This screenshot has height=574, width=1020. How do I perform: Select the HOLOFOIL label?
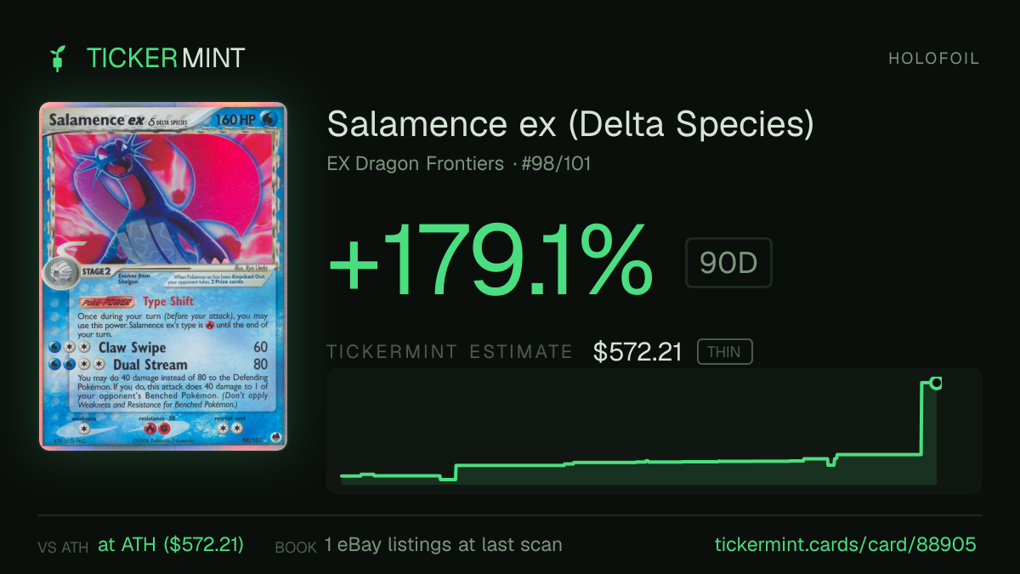coord(934,59)
